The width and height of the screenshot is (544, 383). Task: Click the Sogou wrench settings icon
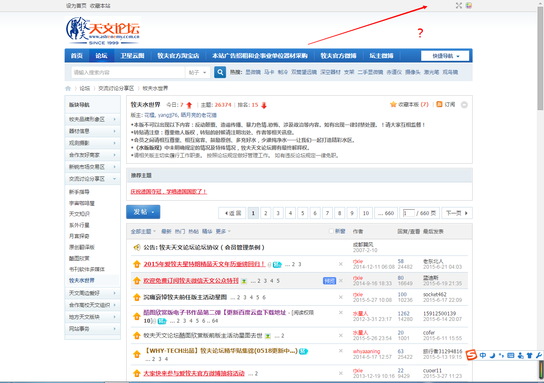point(539,355)
